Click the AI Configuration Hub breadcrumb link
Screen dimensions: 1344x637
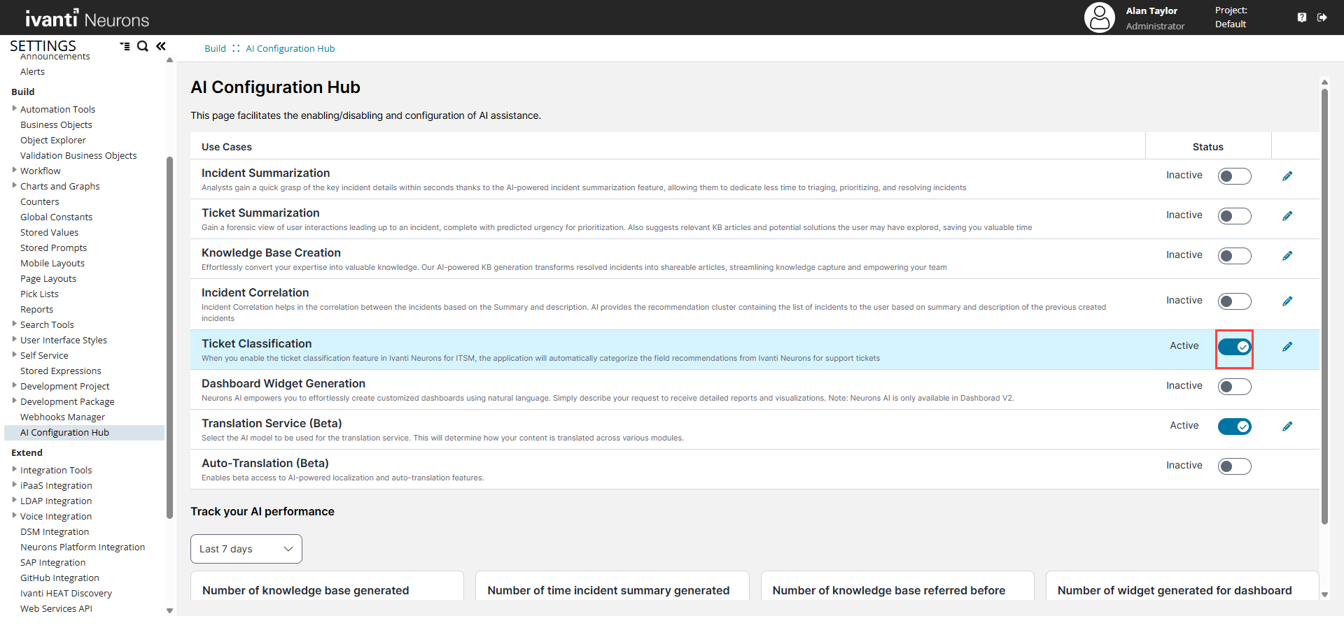(290, 49)
